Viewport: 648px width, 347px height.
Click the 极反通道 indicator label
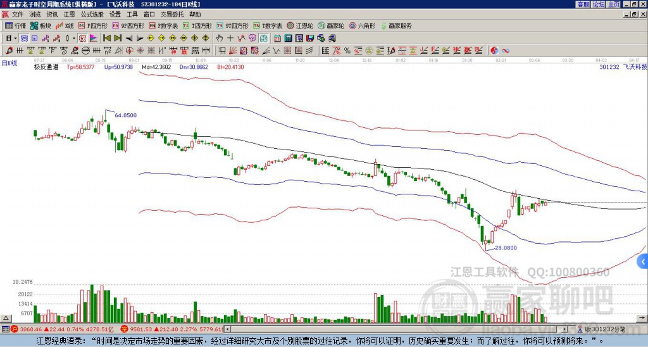coord(46,66)
